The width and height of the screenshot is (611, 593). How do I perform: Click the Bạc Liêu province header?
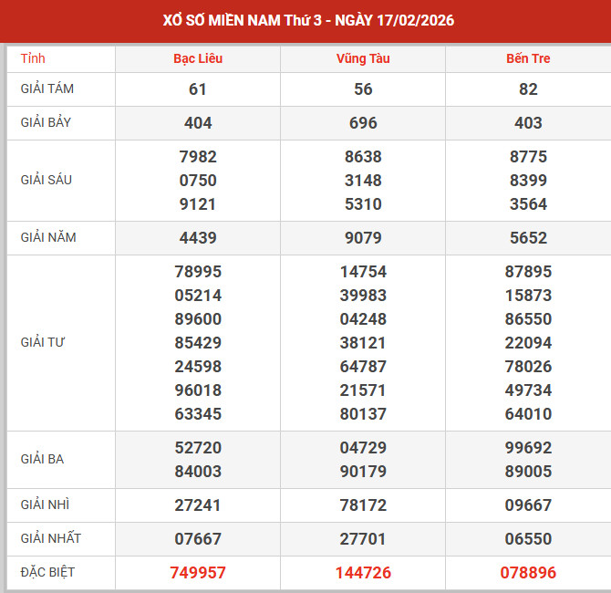[198, 58]
